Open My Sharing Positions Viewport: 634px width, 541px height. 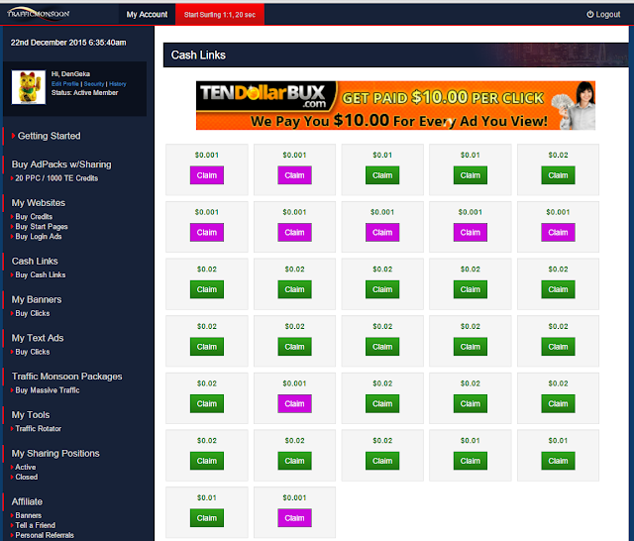55,453
